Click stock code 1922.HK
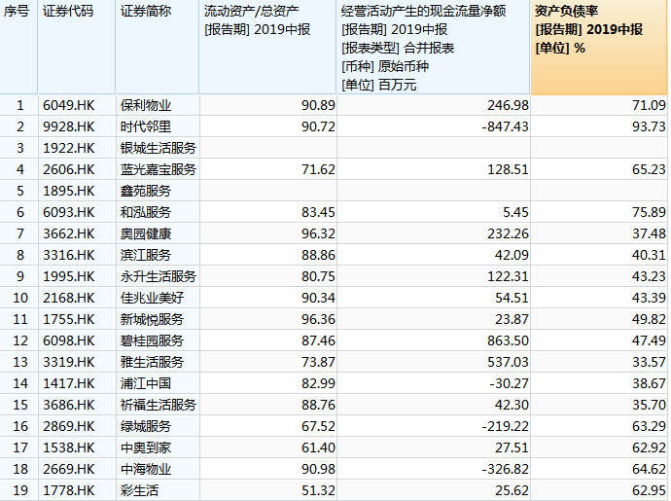 pos(68,148)
